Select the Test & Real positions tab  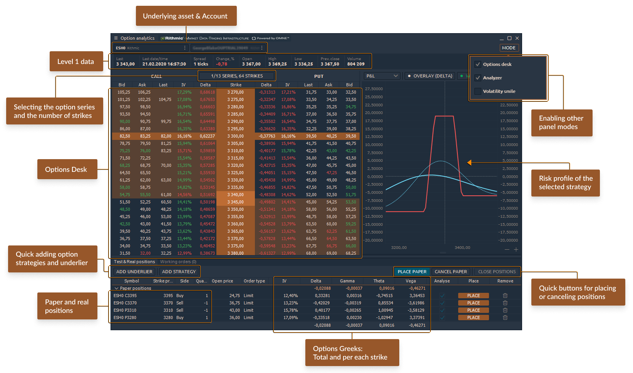pyautogui.click(x=134, y=262)
